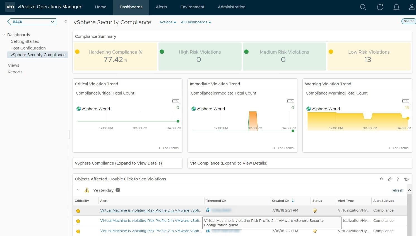
Task: Go to Home tab
Action: coord(100,7)
